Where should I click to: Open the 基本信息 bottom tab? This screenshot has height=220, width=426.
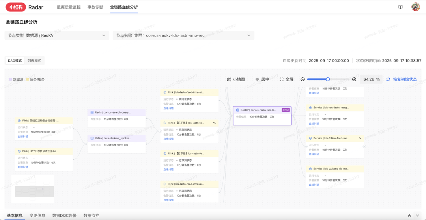(15, 215)
